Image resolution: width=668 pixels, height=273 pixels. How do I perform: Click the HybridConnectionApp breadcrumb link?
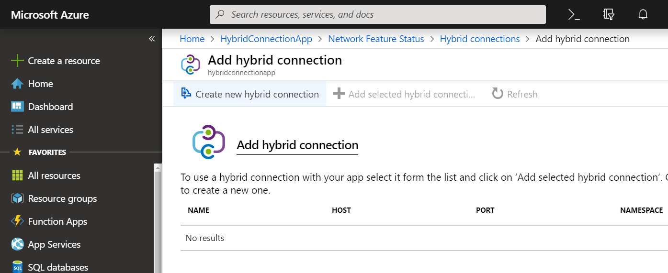coord(266,39)
